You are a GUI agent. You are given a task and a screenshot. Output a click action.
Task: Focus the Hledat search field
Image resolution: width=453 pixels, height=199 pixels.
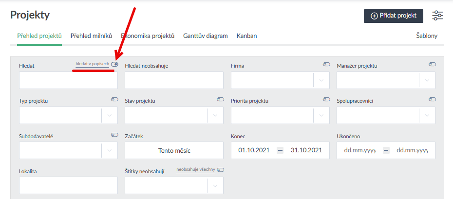coord(68,80)
